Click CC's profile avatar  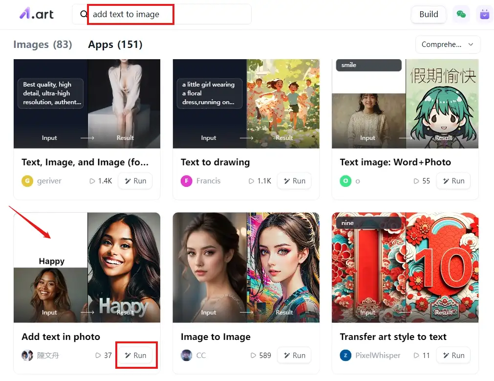click(186, 356)
